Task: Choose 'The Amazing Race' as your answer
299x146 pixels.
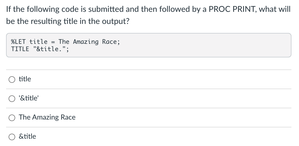Action: (x=12, y=117)
